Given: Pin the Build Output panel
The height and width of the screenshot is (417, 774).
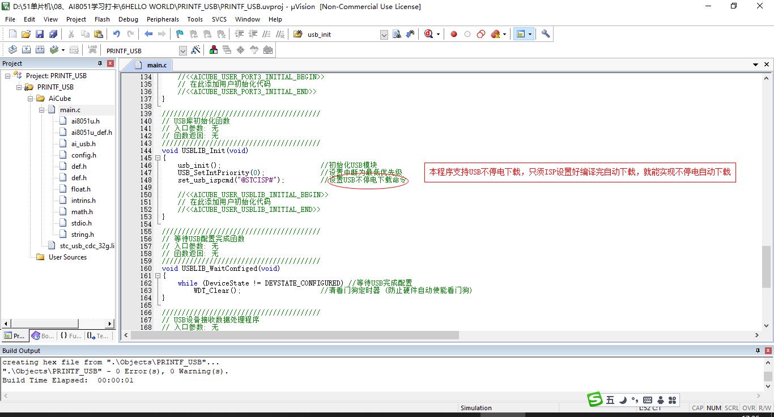Looking at the screenshot, I should [x=758, y=351].
